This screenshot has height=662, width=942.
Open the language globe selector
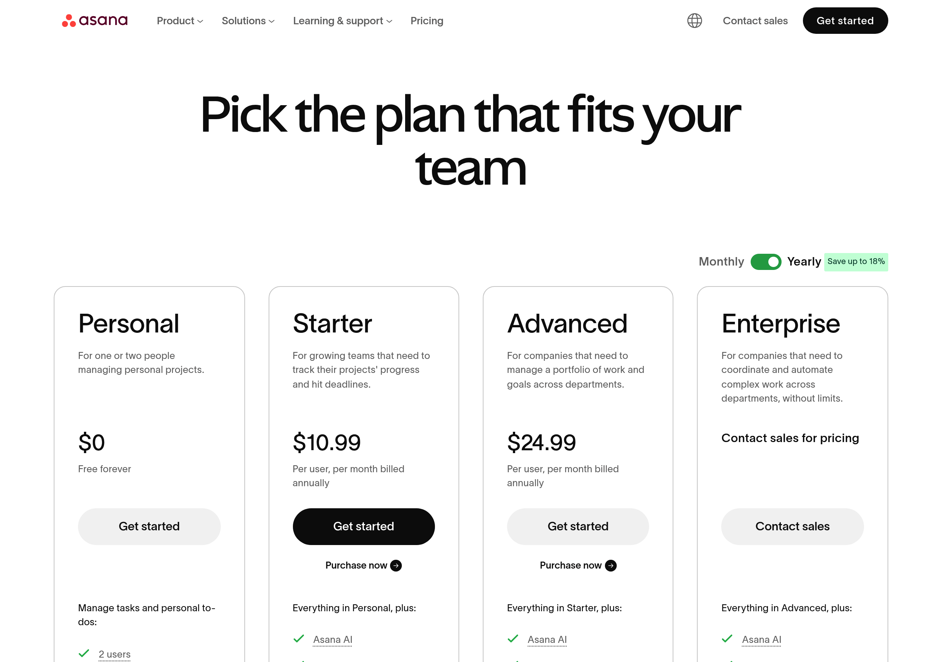coord(695,21)
